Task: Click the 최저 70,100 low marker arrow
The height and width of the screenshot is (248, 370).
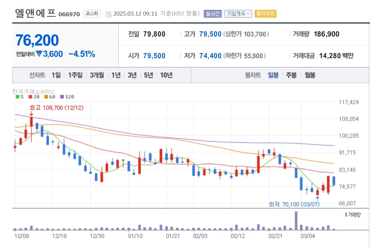Action: click(x=317, y=198)
